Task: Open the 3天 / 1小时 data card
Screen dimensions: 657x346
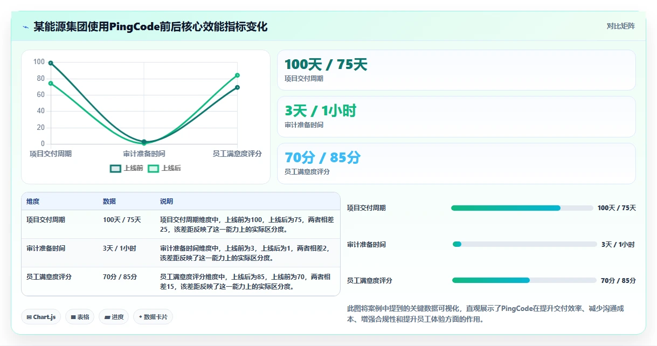Action: (x=457, y=116)
